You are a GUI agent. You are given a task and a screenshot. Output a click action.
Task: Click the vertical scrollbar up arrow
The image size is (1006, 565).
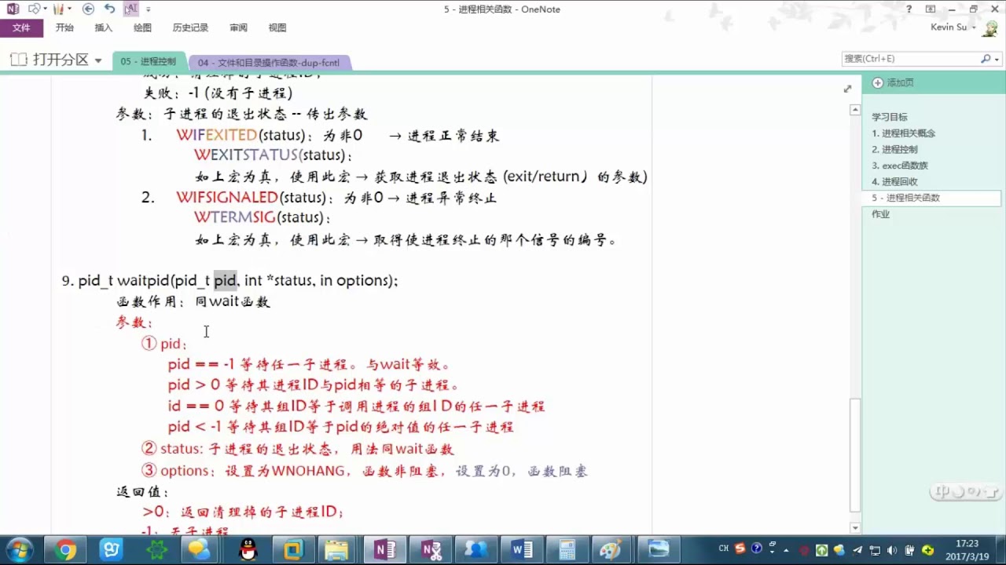(x=855, y=110)
